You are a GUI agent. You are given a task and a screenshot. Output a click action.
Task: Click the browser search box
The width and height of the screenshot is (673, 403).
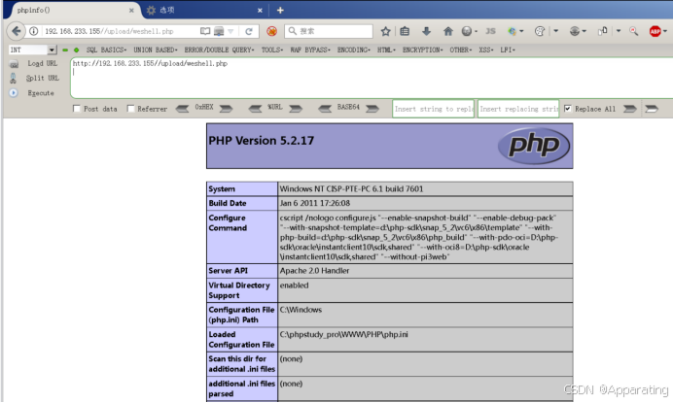329,31
